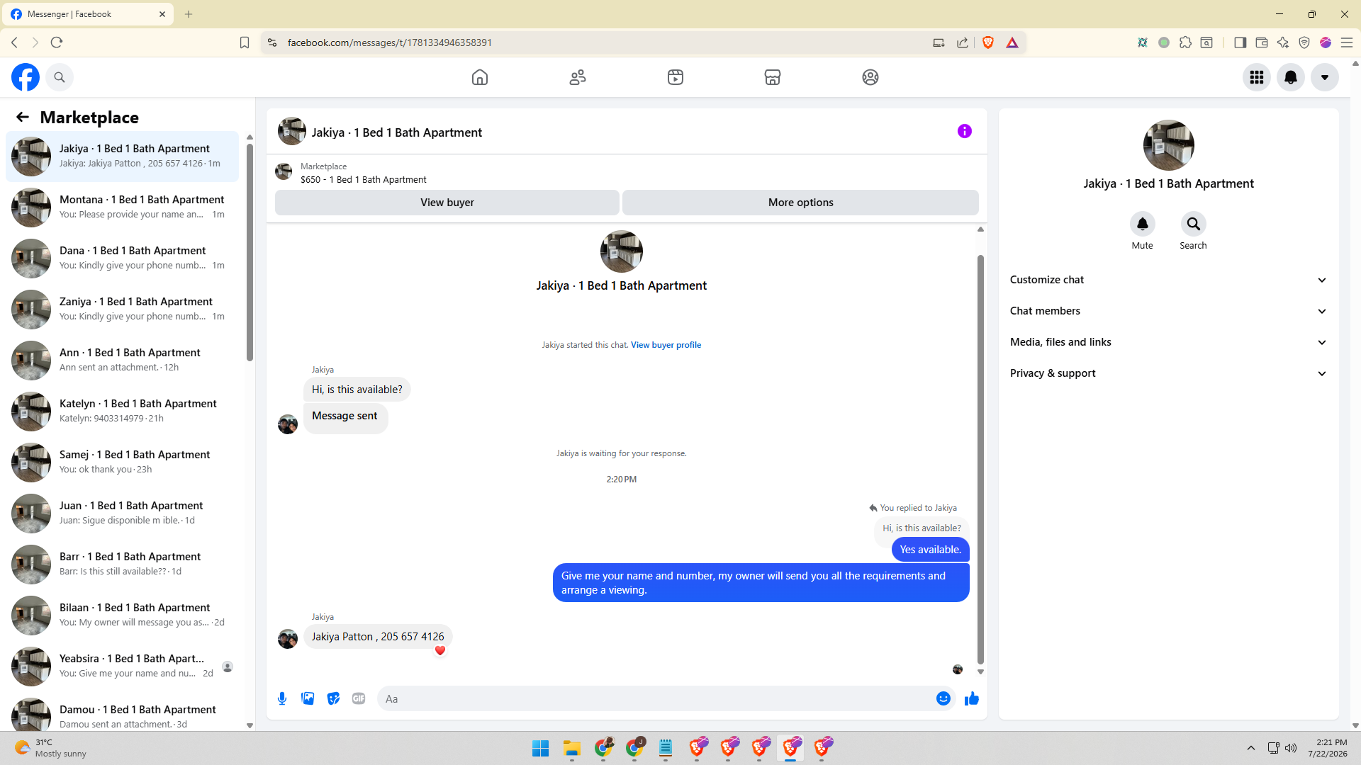
Task: Open the Facebook menu grid icon
Action: (1257, 77)
